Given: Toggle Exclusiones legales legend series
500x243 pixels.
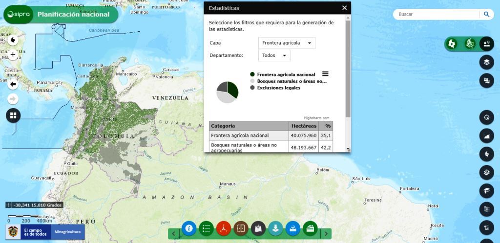Looking at the screenshot, I should coord(275,88).
